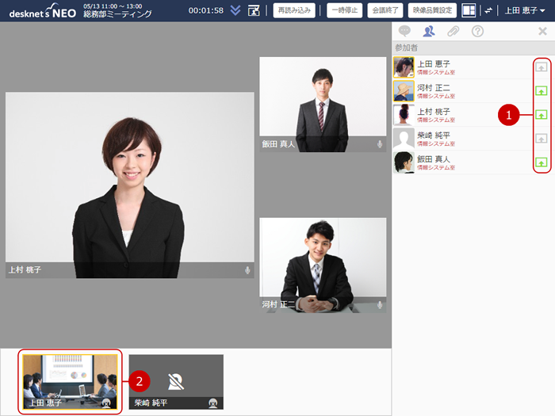The height and width of the screenshot is (416, 555).
Task: Toggle display for 飯田 真人 in list
Action: click(542, 162)
